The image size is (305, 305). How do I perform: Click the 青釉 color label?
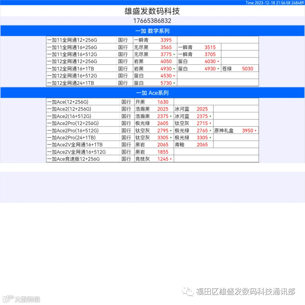[x=179, y=145]
